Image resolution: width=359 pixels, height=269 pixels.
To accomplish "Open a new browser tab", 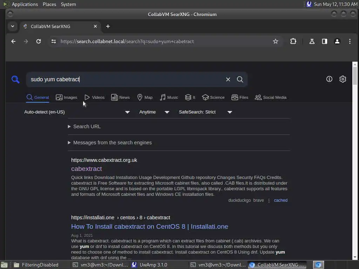I will pos(108,26).
